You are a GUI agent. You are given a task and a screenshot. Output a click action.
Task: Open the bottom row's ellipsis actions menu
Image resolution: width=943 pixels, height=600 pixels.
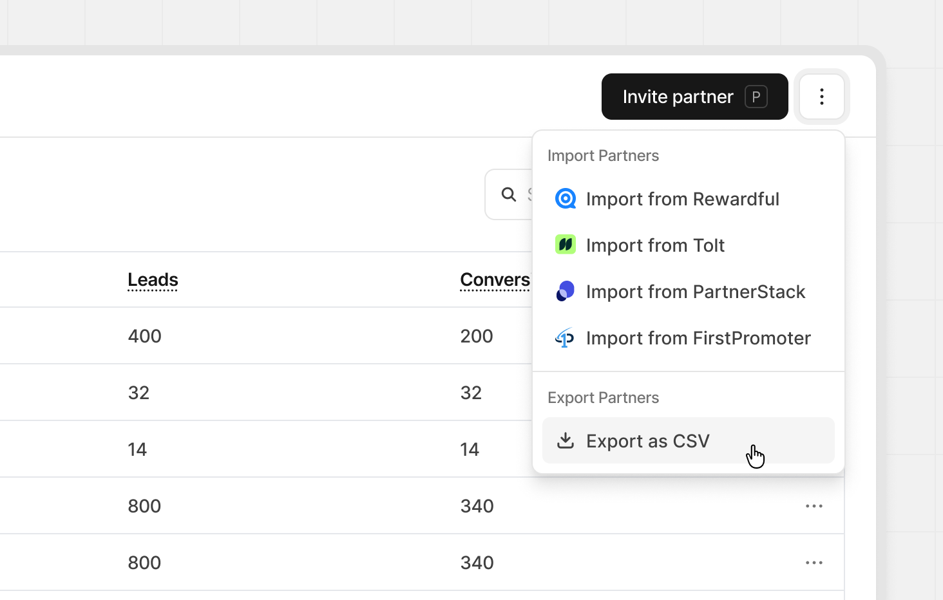(x=814, y=562)
